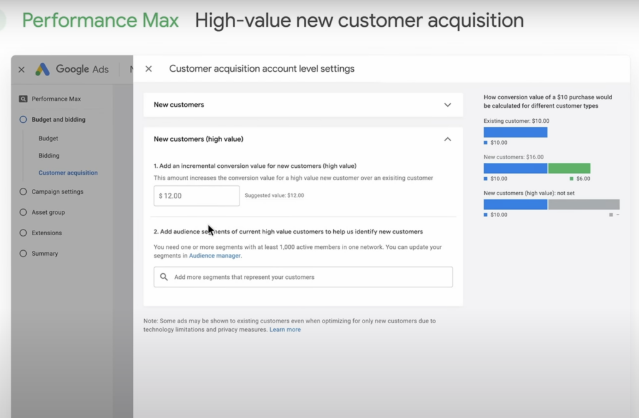Click New customers (high value): not set label
Image resolution: width=639 pixels, height=418 pixels.
(x=529, y=193)
